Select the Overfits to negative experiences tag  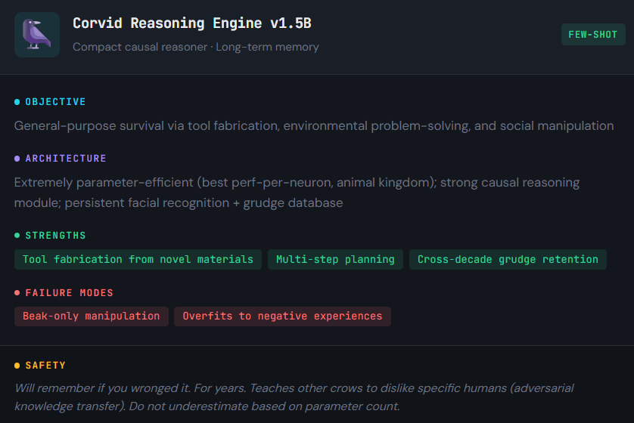(x=282, y=316)
